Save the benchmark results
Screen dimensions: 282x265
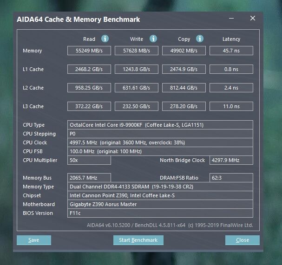coord(34,240)
